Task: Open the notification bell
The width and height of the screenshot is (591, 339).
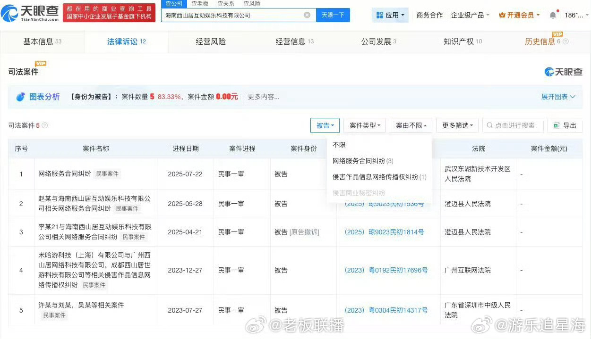Action: click(552, 15)
